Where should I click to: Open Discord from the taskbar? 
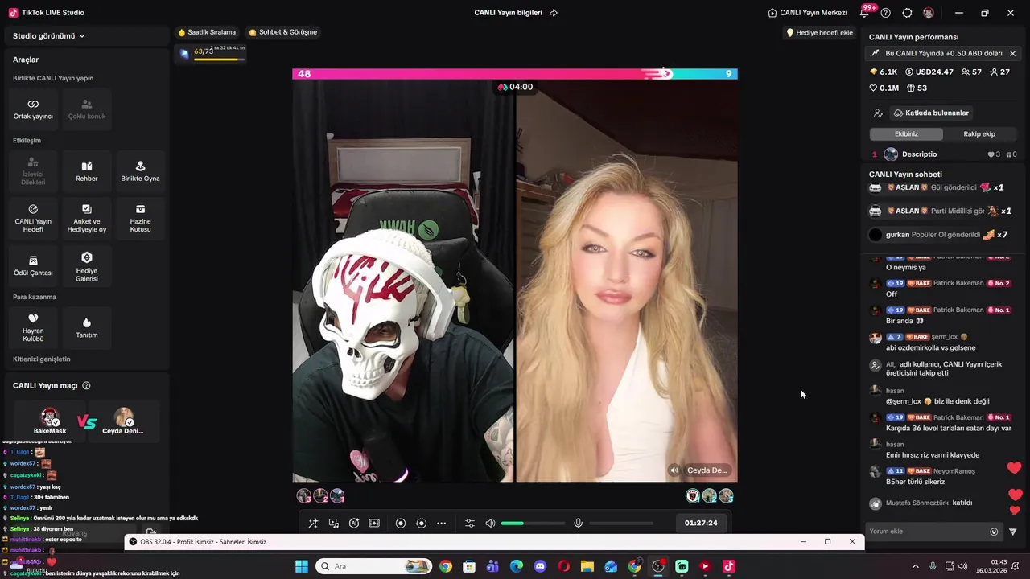(x=540, y=566)
